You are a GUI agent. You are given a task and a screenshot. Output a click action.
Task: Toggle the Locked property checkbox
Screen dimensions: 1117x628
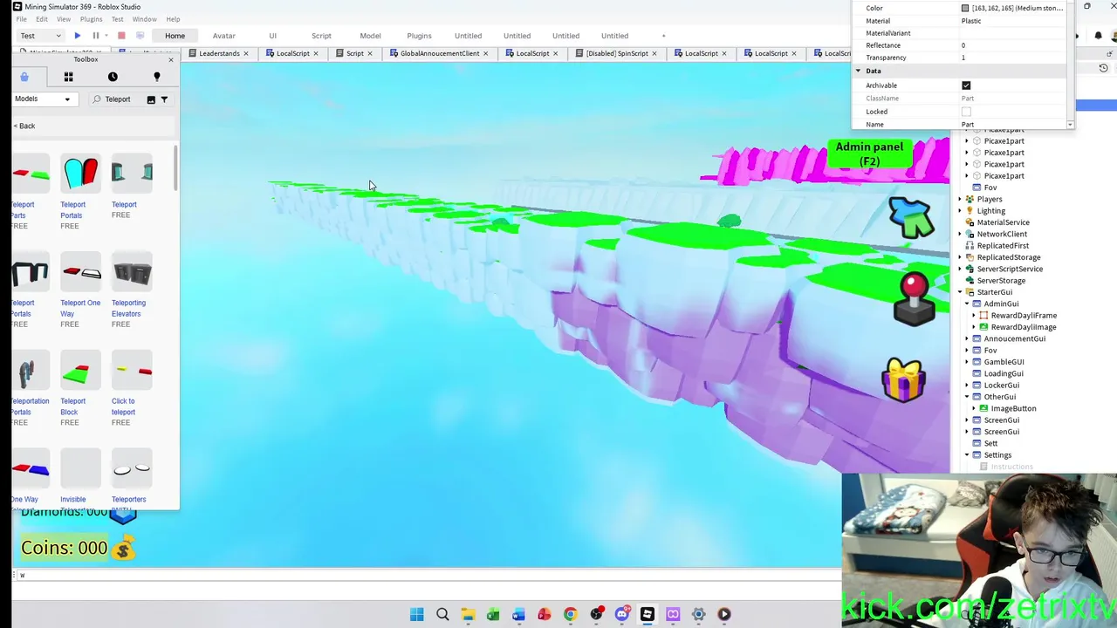(966, 112)
